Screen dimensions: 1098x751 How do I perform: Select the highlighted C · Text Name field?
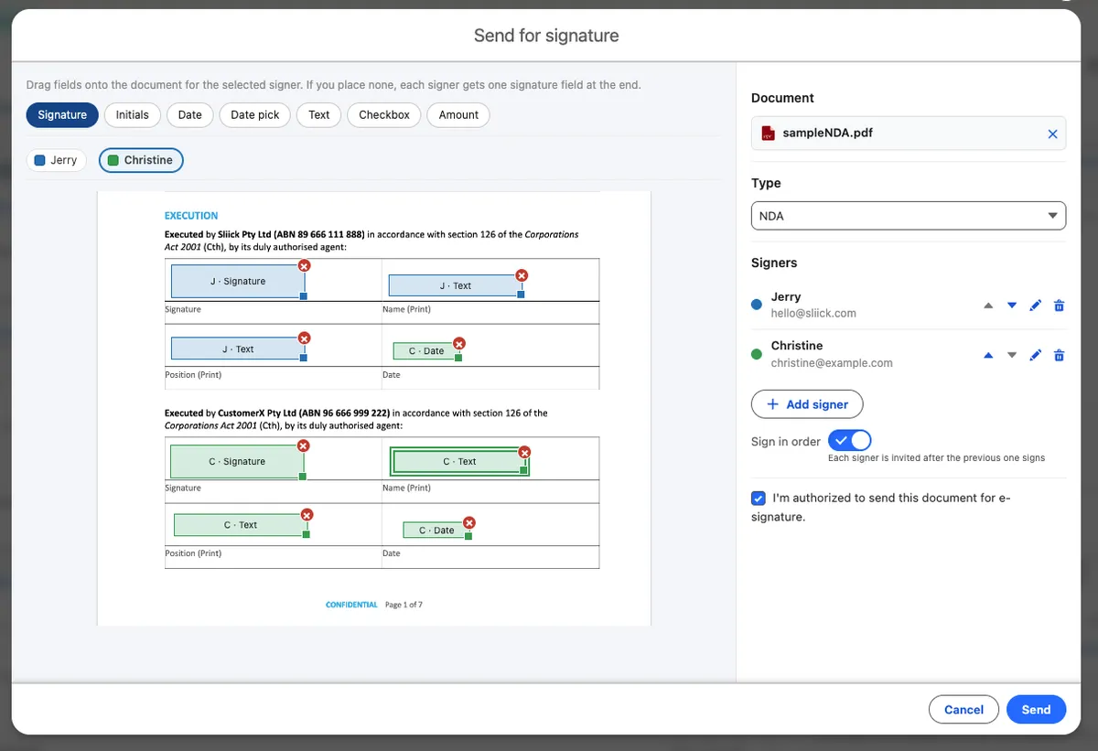pyautogui.click(x=459, y=461)
